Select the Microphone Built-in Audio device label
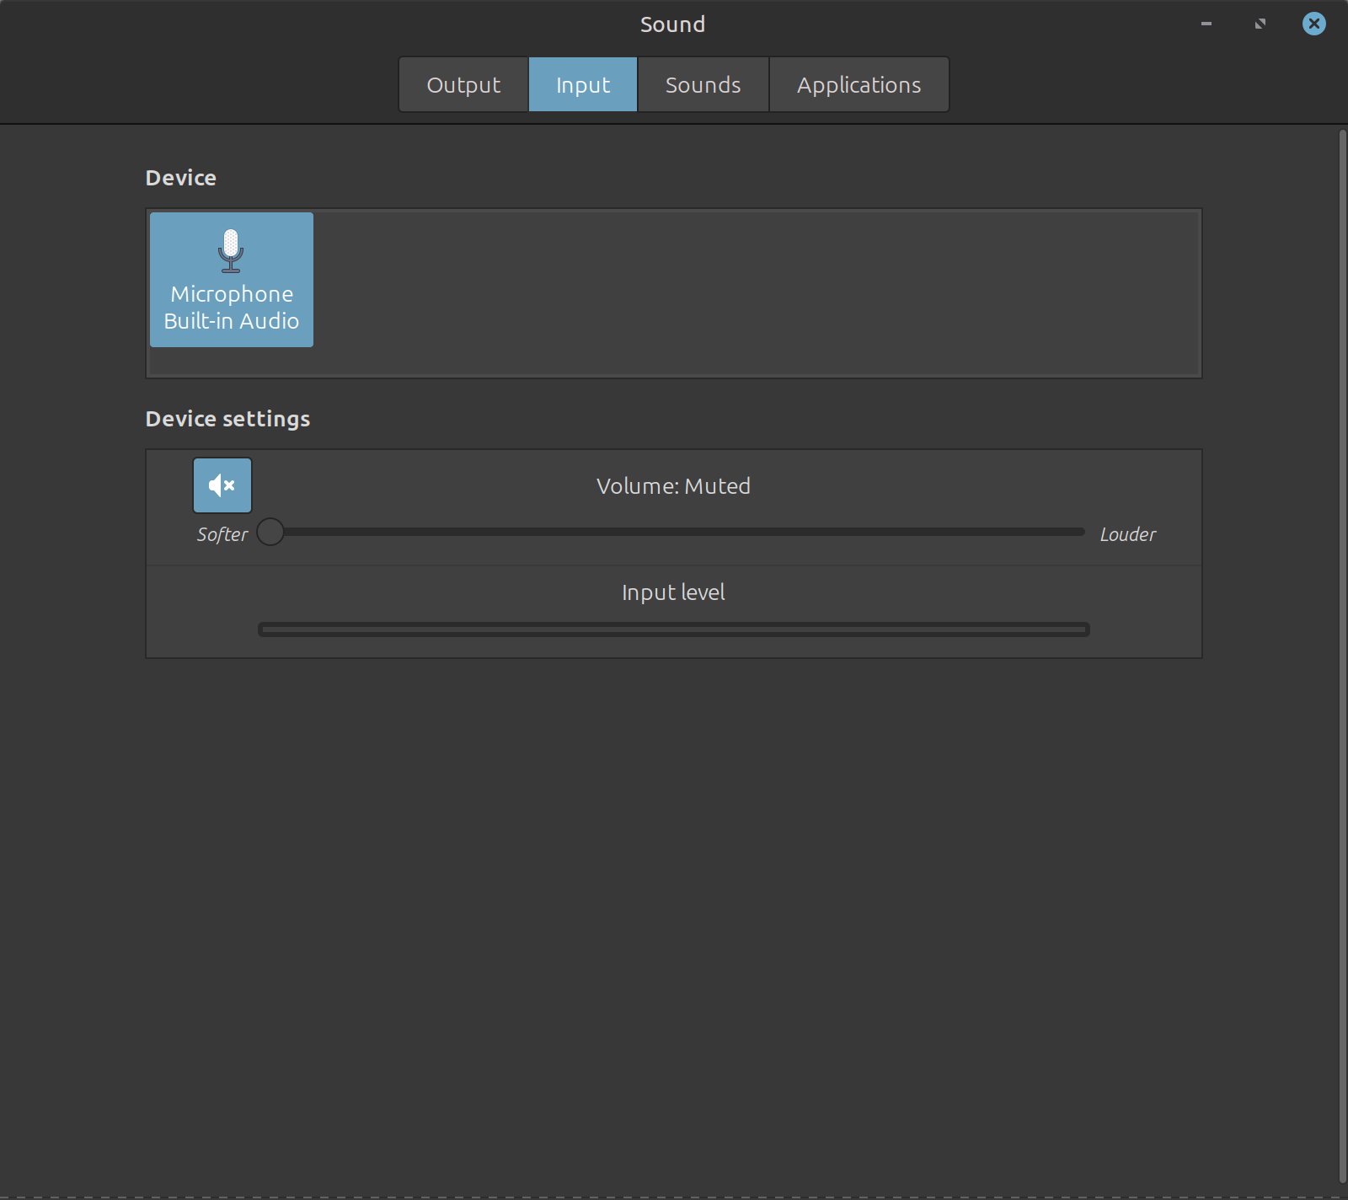 (232, 308)
